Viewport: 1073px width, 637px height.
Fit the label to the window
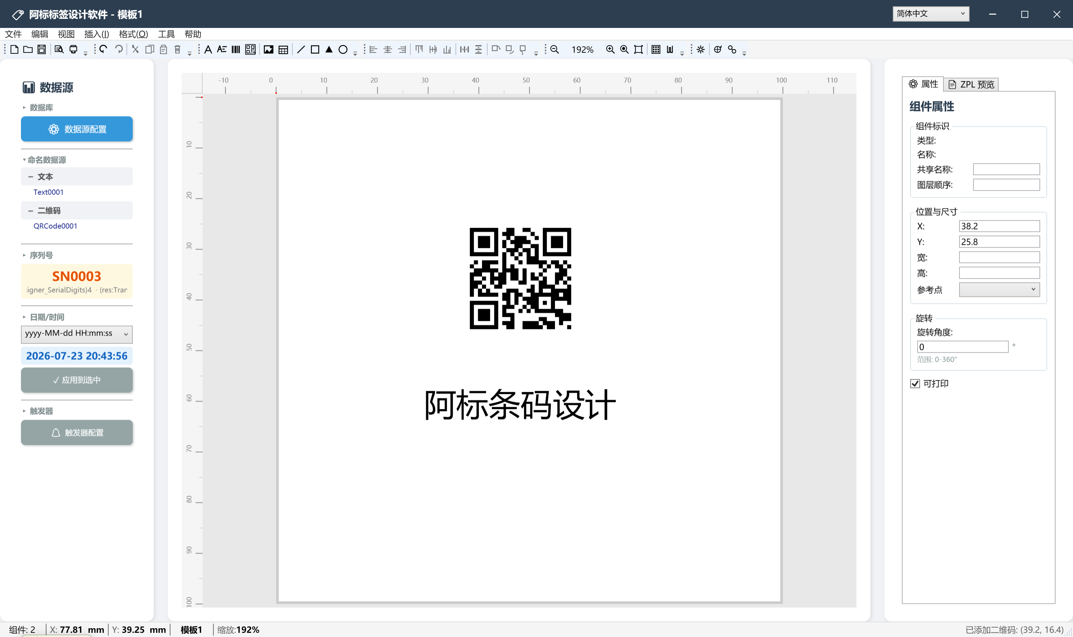point(638,49)
